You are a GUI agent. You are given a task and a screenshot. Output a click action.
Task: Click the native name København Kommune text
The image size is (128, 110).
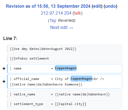46,84
